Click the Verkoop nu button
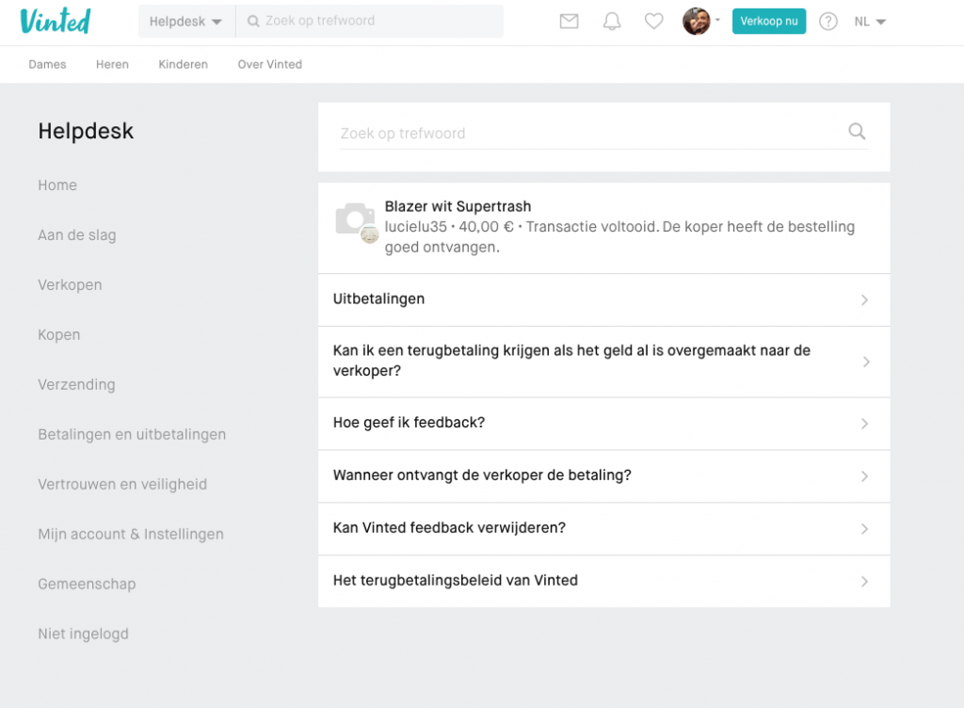The image size is (964, 708). tap(768, 22)
